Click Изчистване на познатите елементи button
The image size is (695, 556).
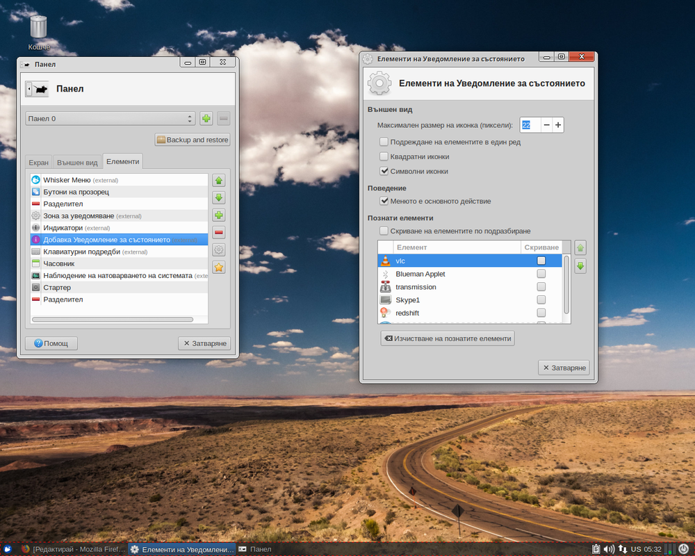[x=448, y=338]
